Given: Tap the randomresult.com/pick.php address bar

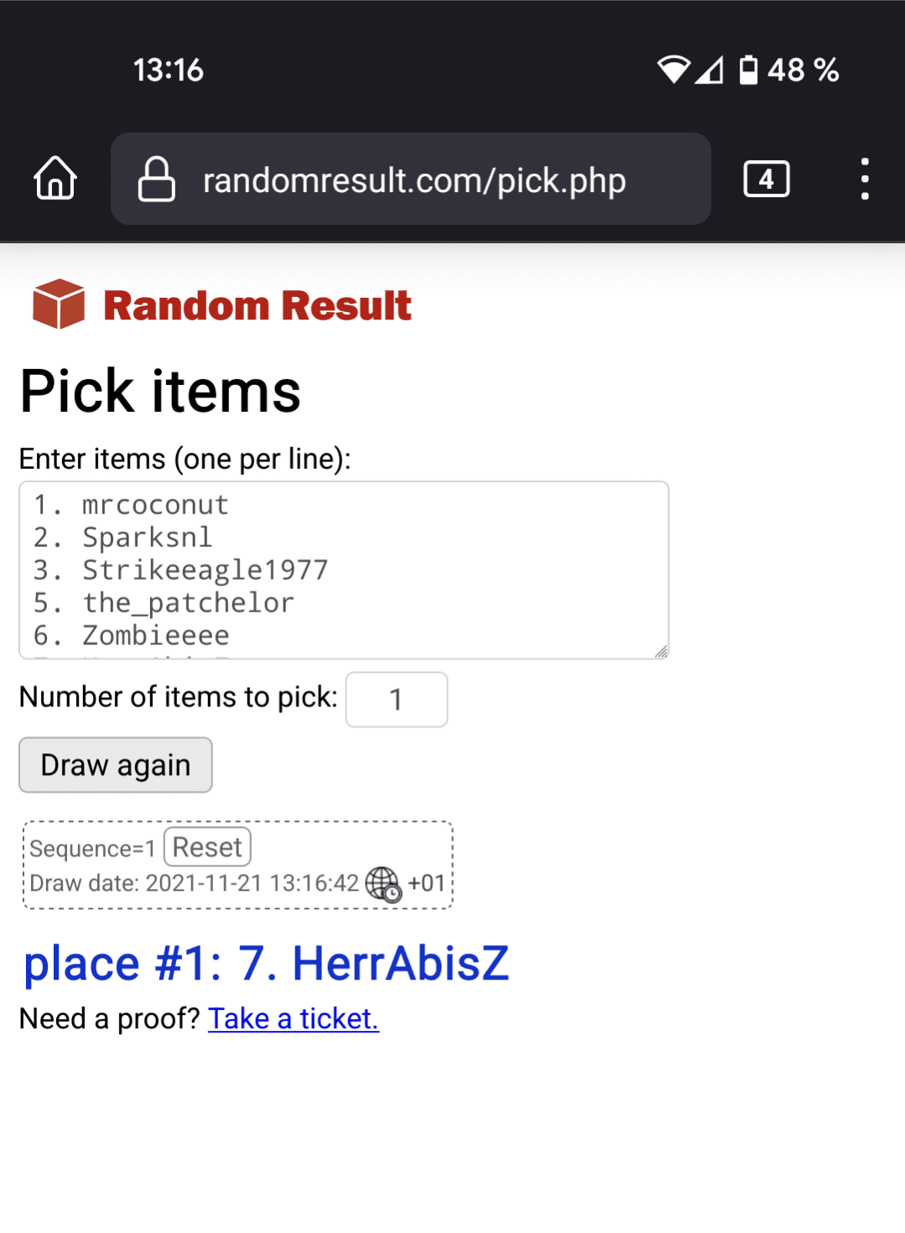Looking at the screenshot, I should 414,179.
